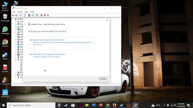Go back using Device Manager toolbar arrow

tap(13, 15)
